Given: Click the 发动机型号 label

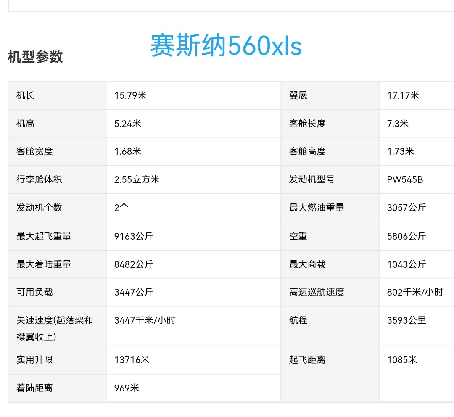Looking at the screenshot, I should (x=312, y=179).
